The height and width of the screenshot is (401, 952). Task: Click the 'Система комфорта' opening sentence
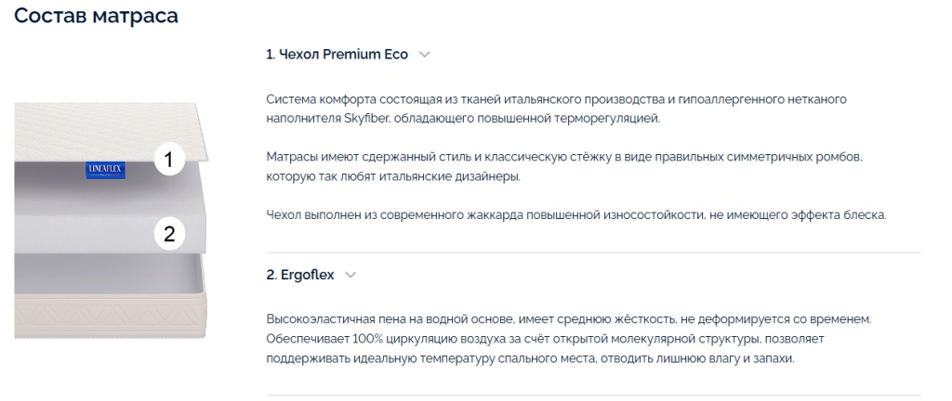556,109
